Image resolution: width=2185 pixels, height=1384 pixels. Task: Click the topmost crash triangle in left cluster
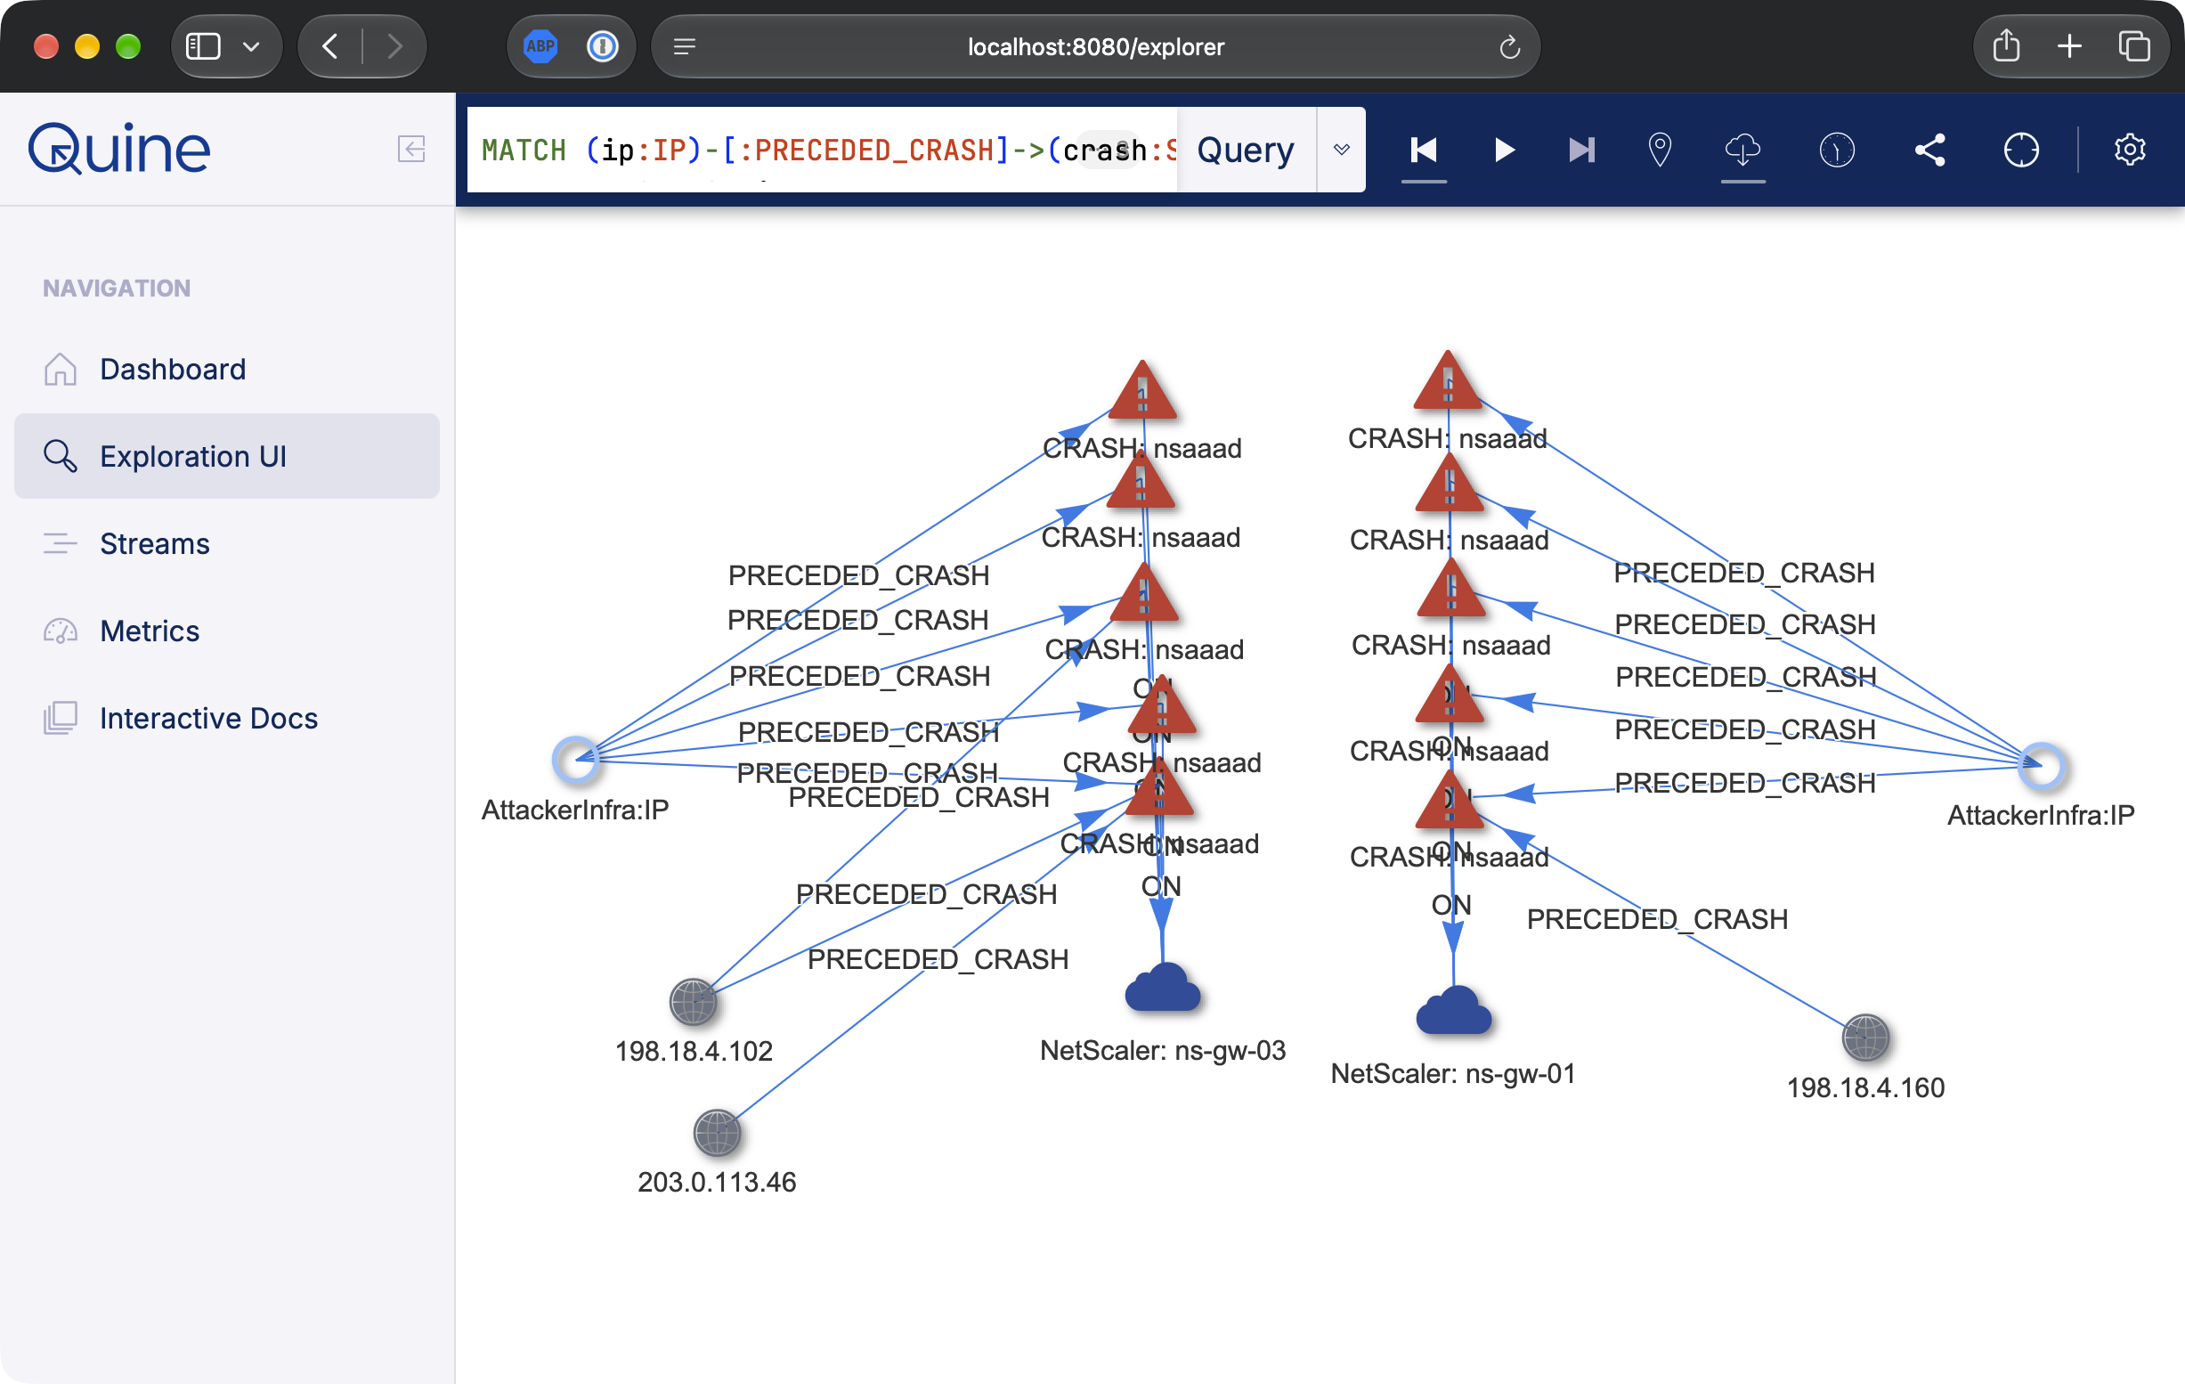point(1142,391)
